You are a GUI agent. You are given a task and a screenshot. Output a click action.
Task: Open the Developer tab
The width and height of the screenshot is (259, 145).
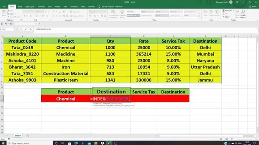[x=74, y=6]
